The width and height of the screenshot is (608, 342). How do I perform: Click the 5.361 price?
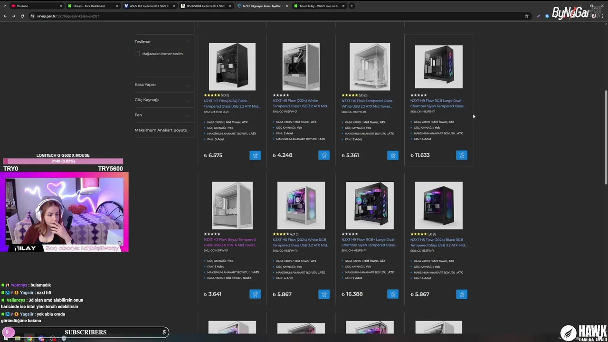351,155
